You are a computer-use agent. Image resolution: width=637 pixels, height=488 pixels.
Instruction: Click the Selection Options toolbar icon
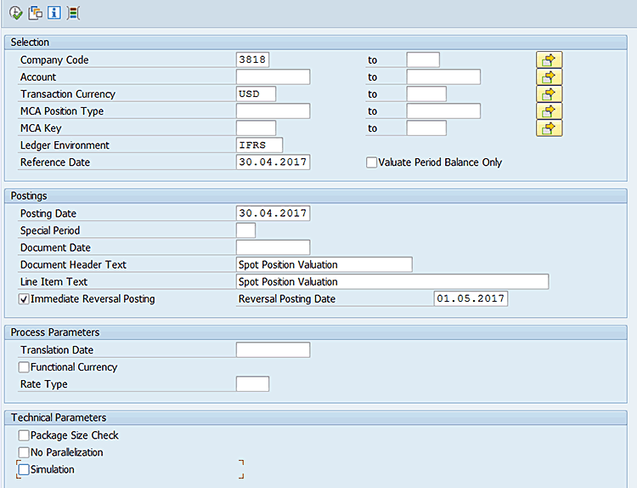73,13
